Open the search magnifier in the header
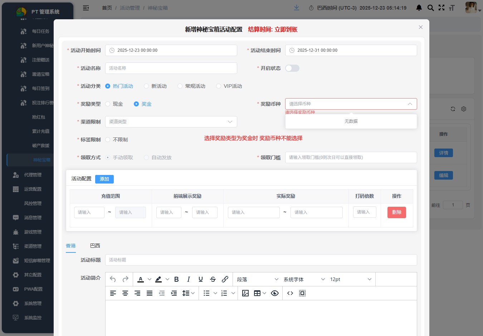The height and width of the screenshot is (336, 483). coord(431,7)
